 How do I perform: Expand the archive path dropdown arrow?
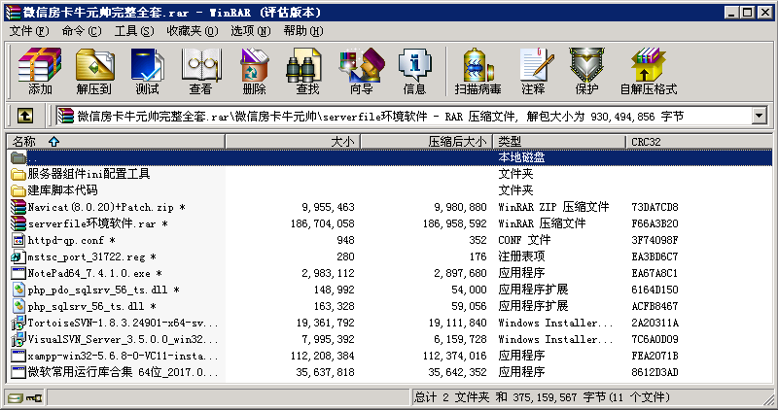[759, 117]
